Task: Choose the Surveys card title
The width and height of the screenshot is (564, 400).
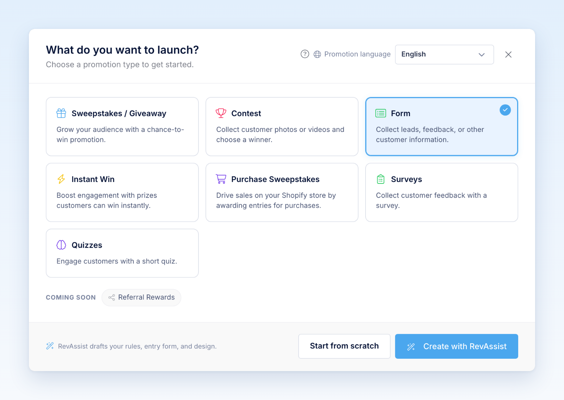Action: click(x=406, y=180)
